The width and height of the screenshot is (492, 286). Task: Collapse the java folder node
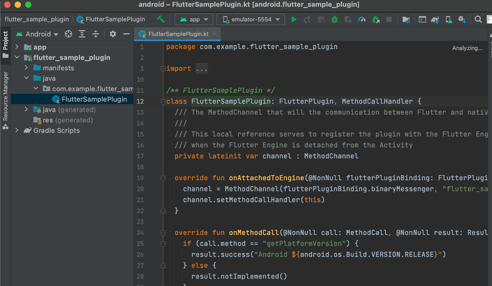tap(26, 78)
